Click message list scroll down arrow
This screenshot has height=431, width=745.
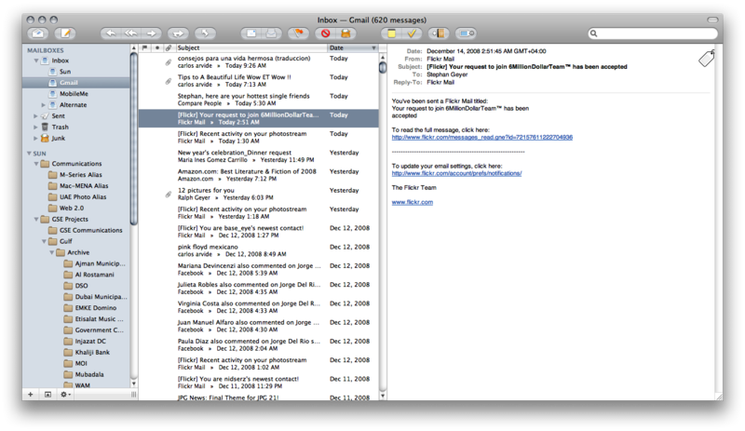pos(383,396)
